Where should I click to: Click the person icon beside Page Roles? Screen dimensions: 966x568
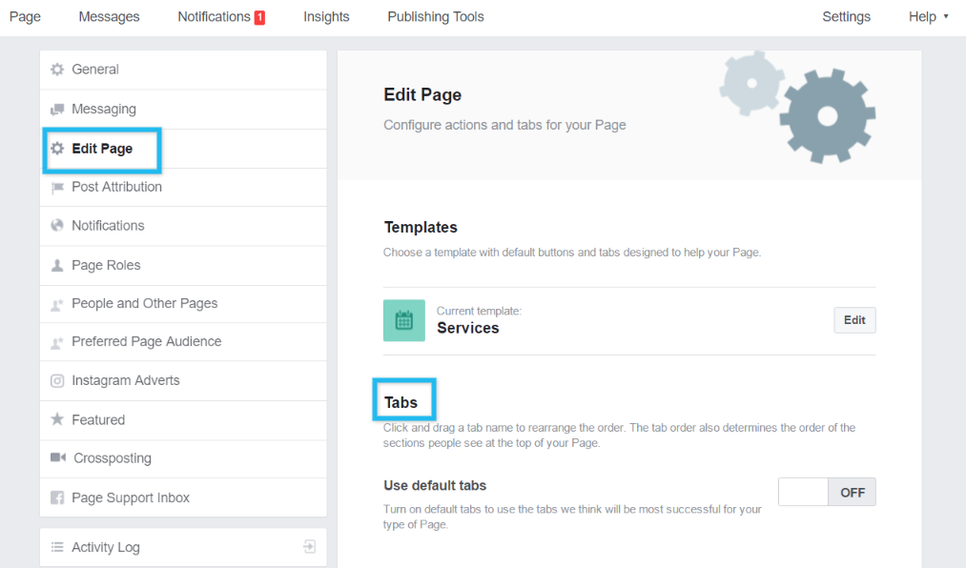pyautogui.click(x=57, y=266)
